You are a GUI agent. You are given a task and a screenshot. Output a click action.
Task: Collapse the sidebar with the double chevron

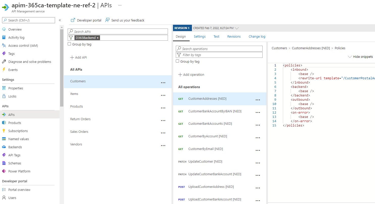click(60, 20)
